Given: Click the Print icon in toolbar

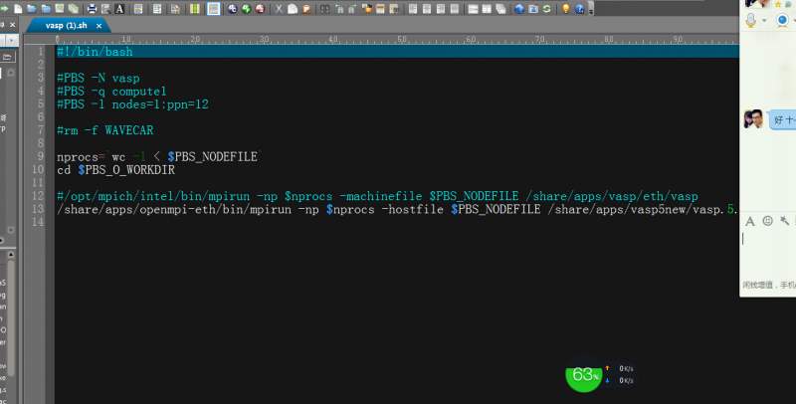Looking at the screenshot, I should pyautogui.click(x=92, y=9).
